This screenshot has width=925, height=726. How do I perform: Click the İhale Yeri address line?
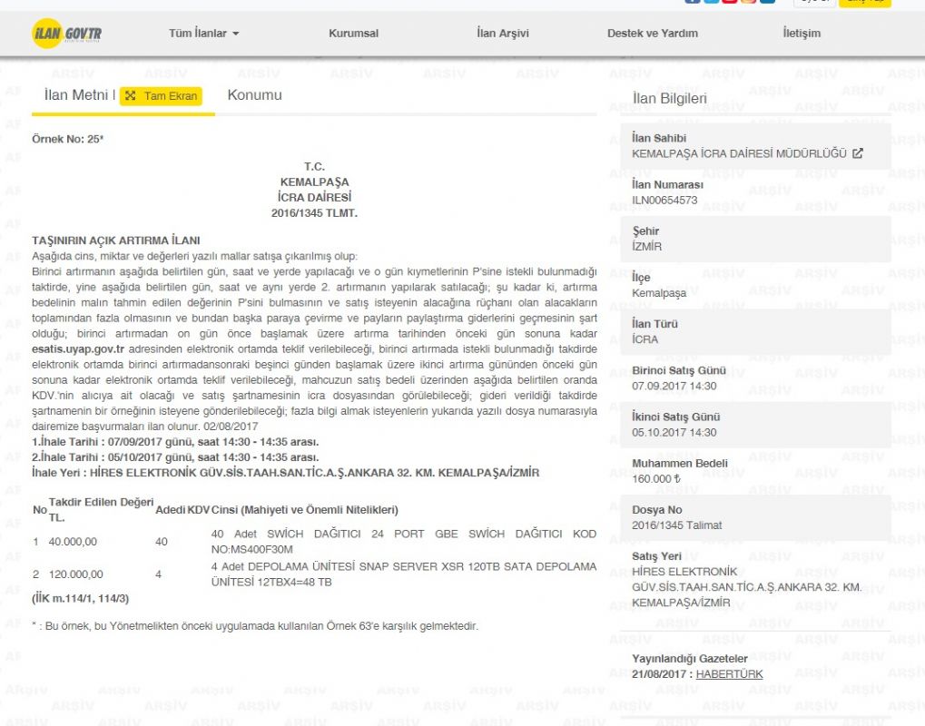286,473
